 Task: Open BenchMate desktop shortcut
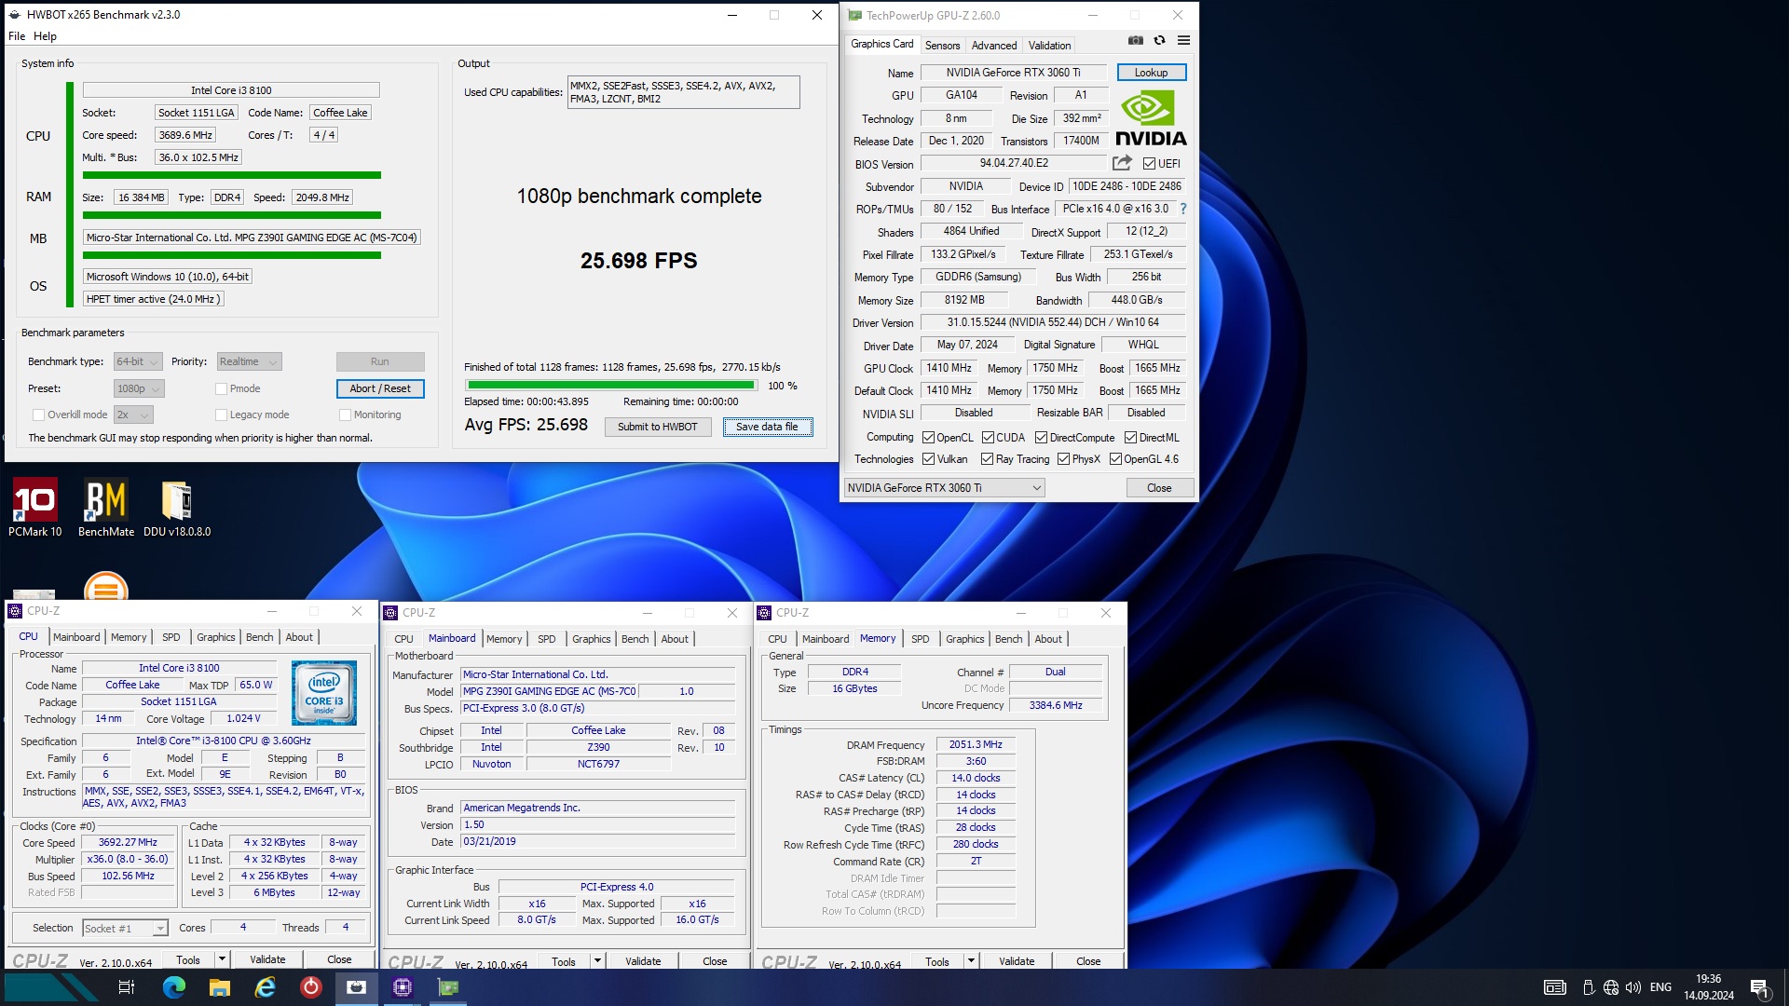[105, 508]
